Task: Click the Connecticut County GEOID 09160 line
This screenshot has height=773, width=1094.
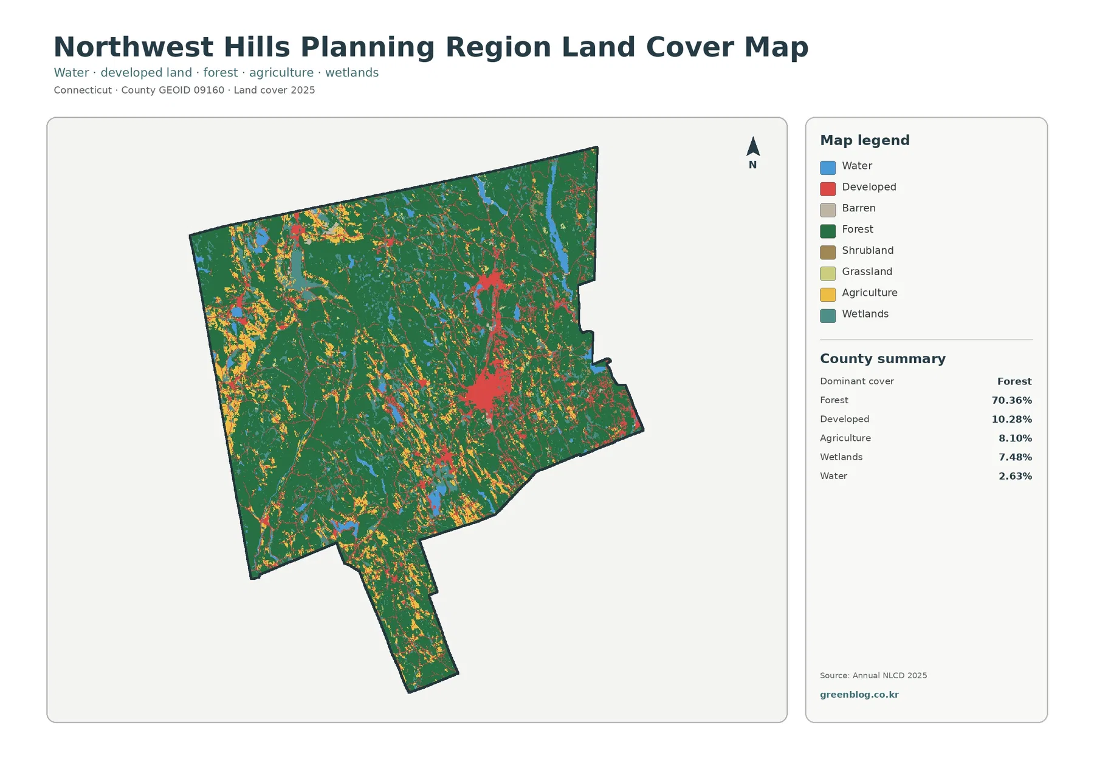Action: pyautogui.click(x=184, y=90)
